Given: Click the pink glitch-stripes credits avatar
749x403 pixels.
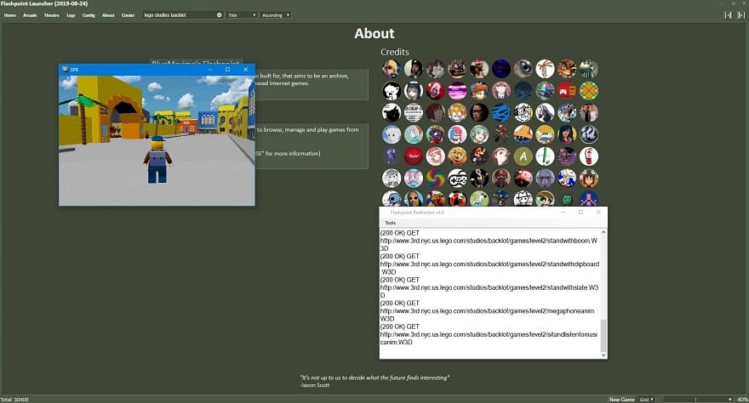Looking at the screenshot, I should pyautogui.click(x=457, y=91).
